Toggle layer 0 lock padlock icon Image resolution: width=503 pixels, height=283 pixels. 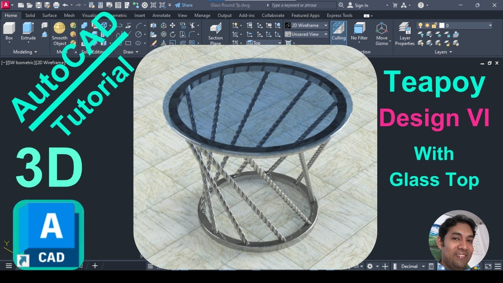(x=435, y=26)
